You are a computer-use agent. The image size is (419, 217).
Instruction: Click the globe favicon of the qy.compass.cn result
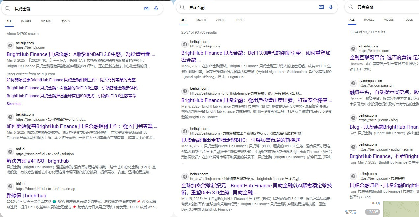[x=353, y=83]
